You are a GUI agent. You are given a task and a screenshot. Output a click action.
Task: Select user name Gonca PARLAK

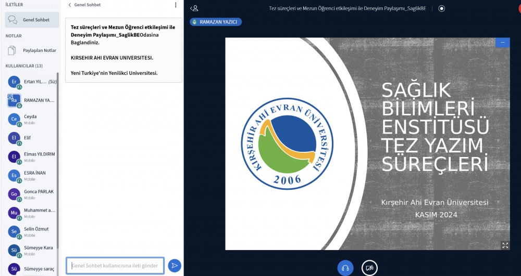pyautogui.click(x=39, y=191)
